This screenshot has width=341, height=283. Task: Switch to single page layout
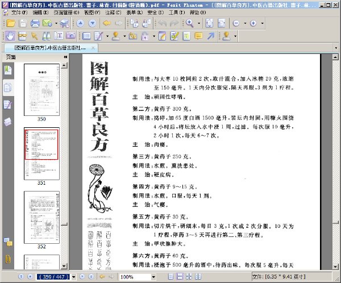coord(171,277)
